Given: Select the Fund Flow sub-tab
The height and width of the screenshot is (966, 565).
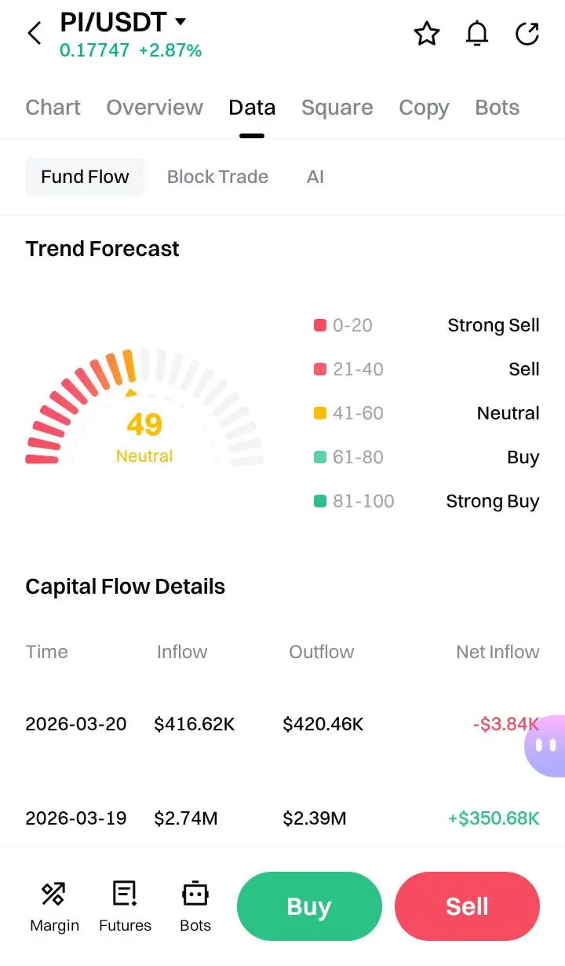Looking at the screenshot, I should tap(85, 177).
